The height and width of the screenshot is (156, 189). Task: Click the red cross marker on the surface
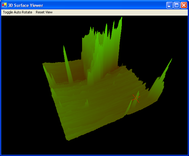pos(136,99)
